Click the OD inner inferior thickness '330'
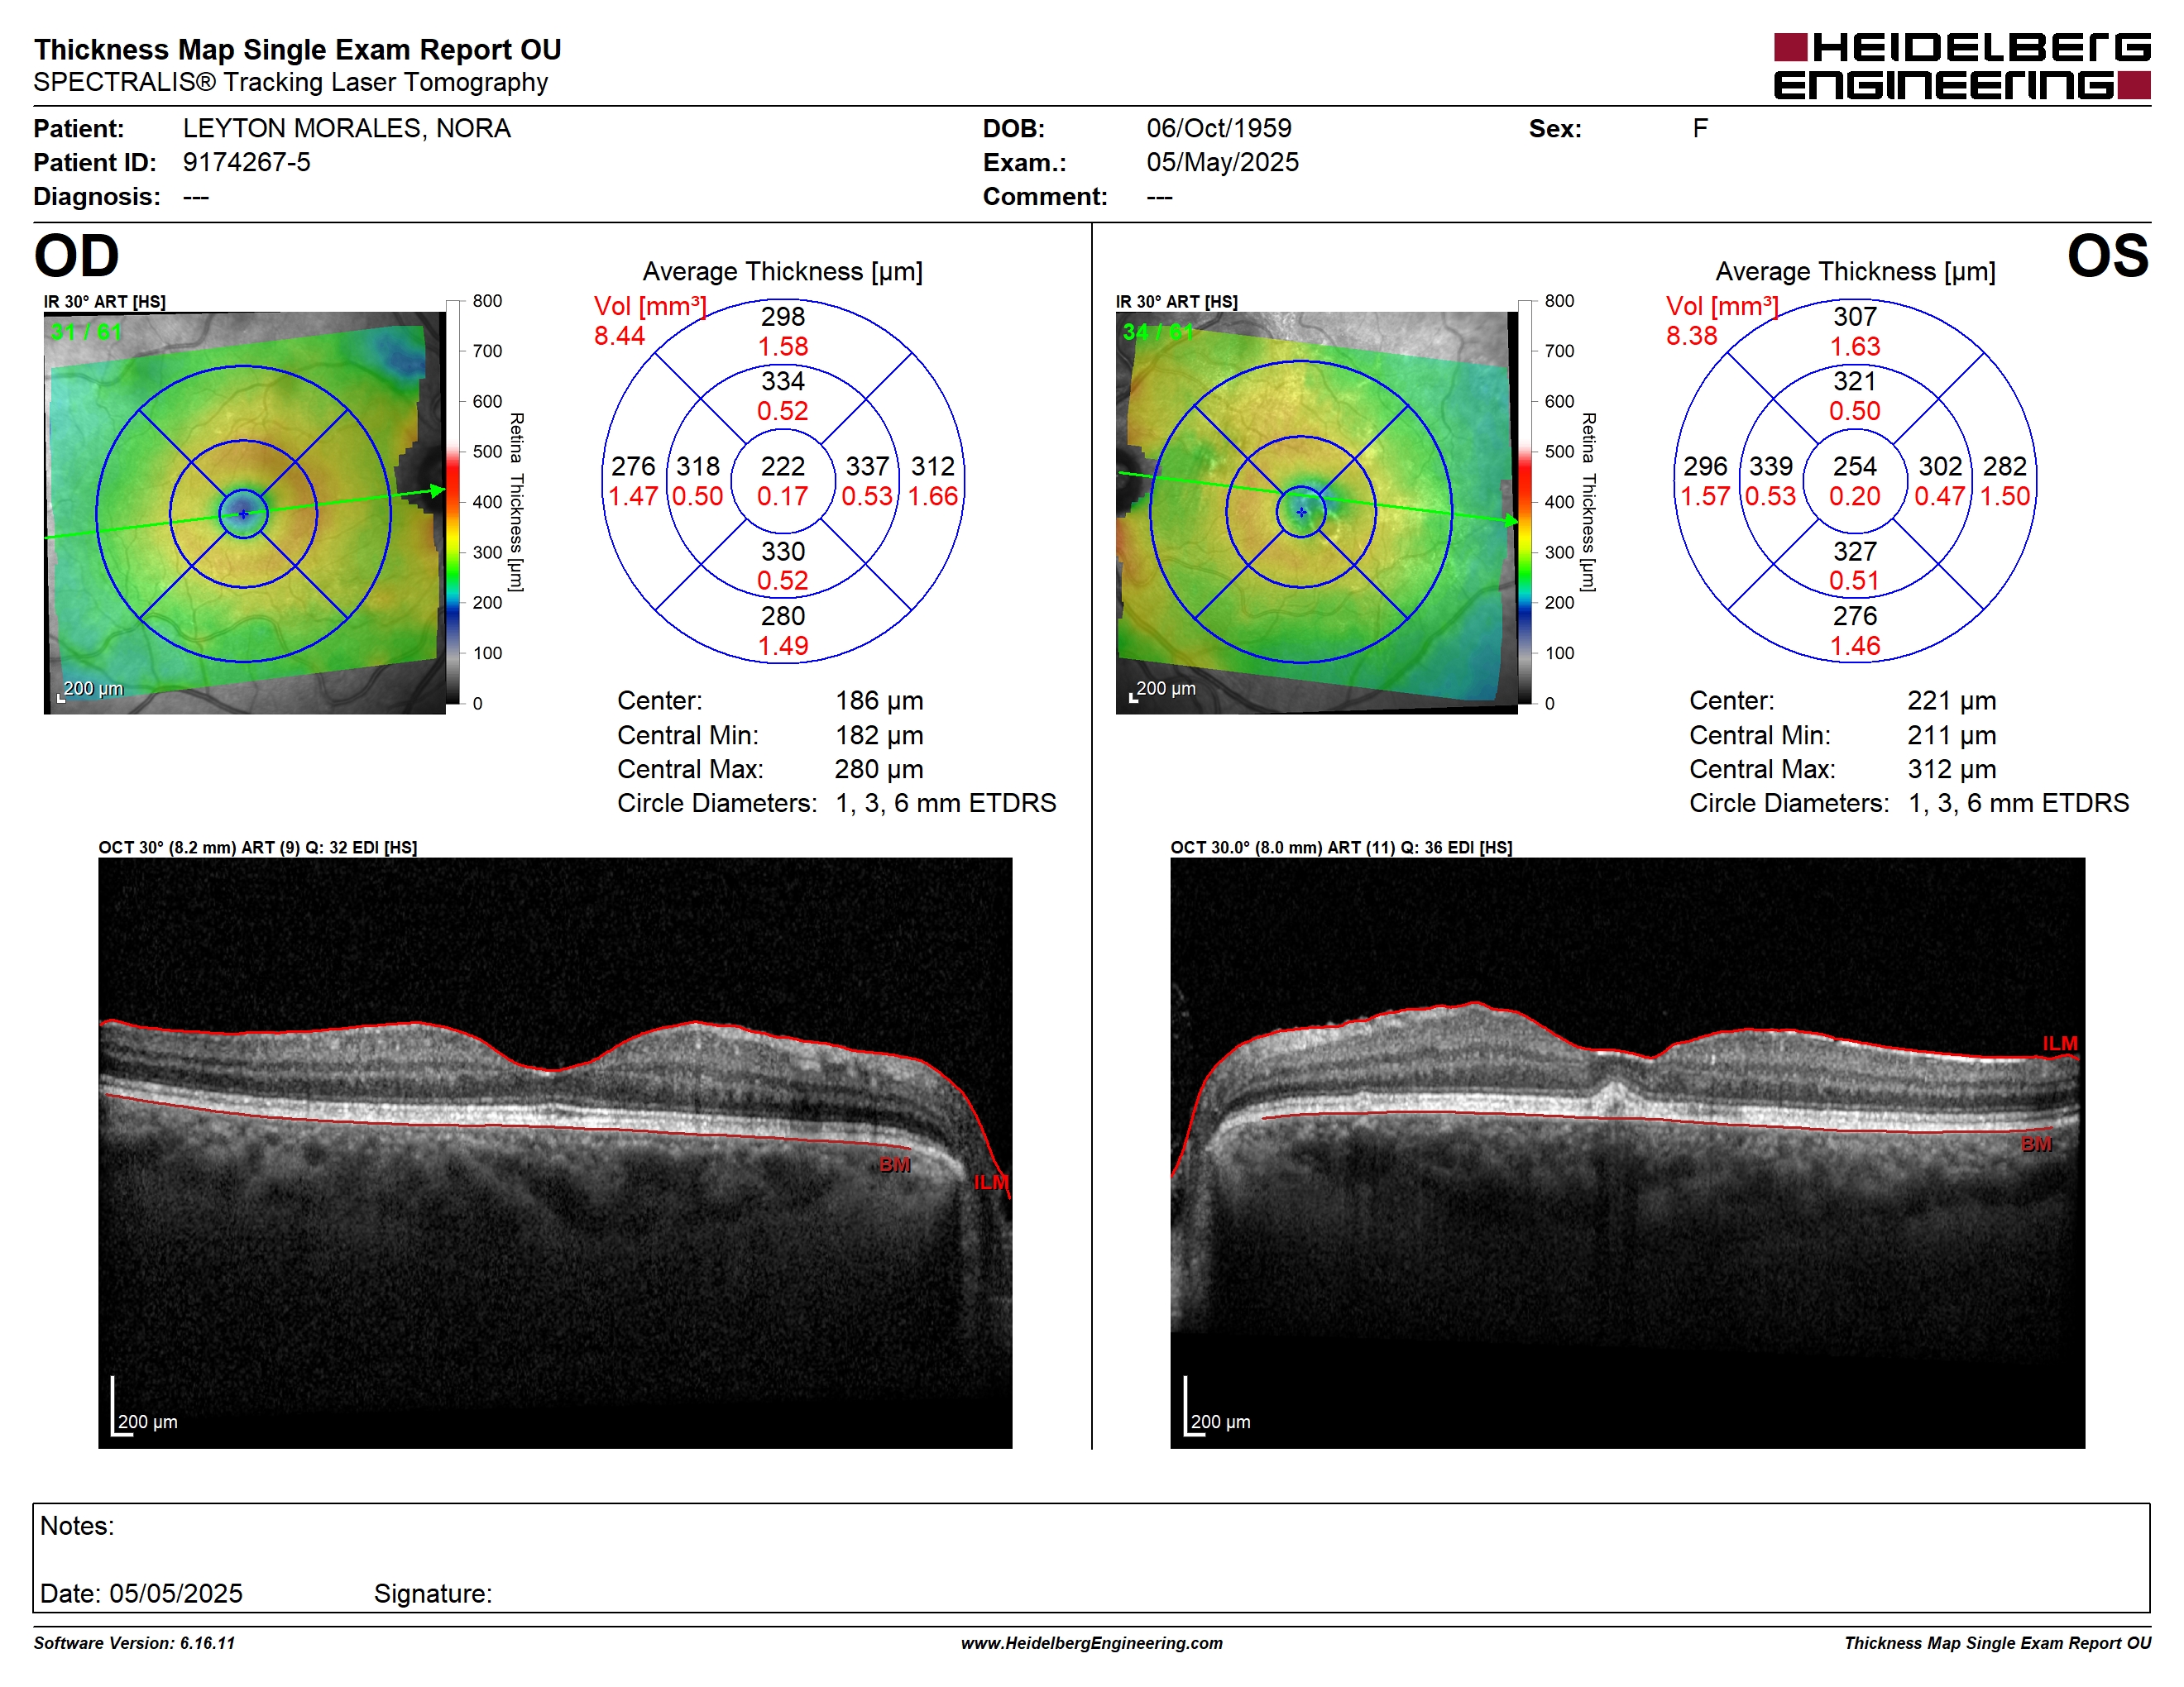The width and height of the screenshot is (2184, 1687). (782, 552)
